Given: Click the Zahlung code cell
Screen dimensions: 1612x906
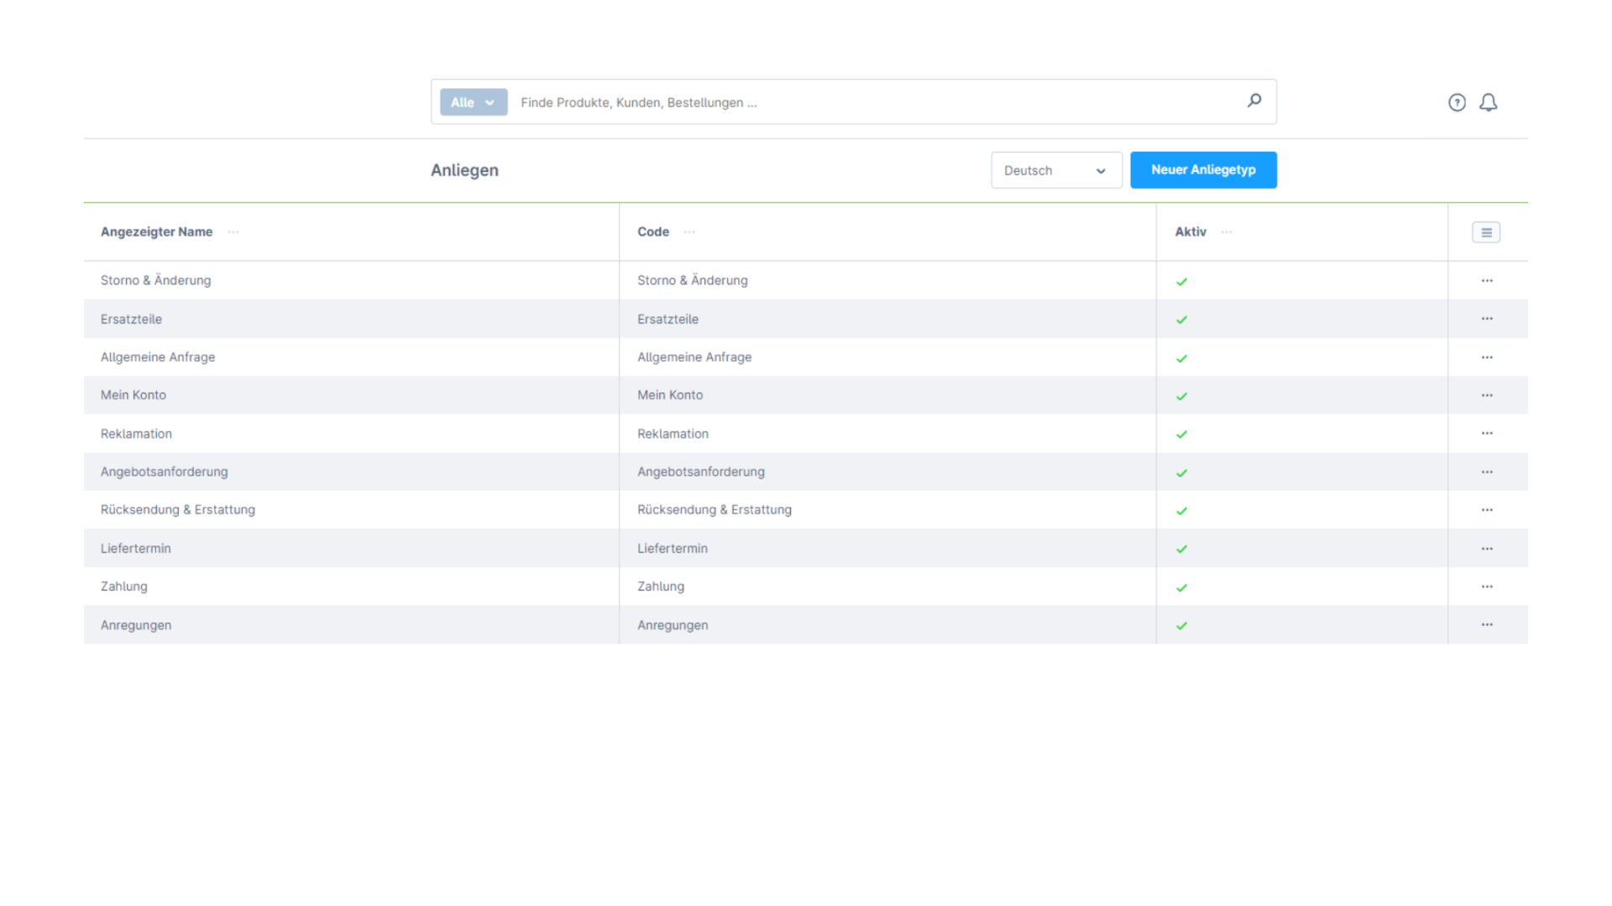Looking at the screenshot, I should click(887, 586).
